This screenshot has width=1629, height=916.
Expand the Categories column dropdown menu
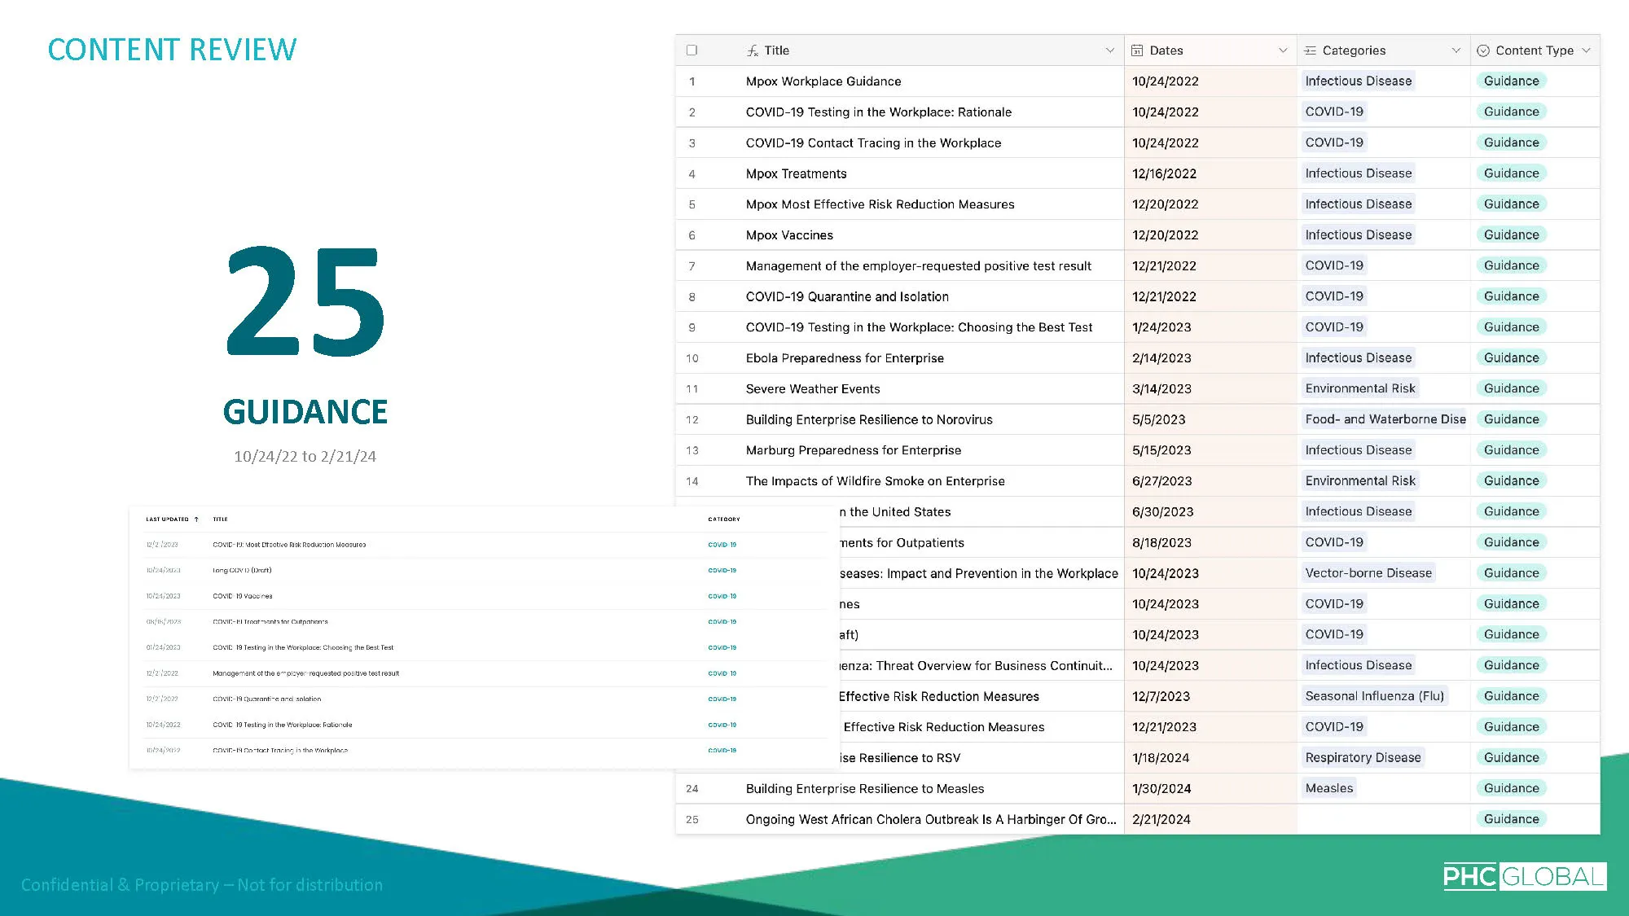point(1456,50)
